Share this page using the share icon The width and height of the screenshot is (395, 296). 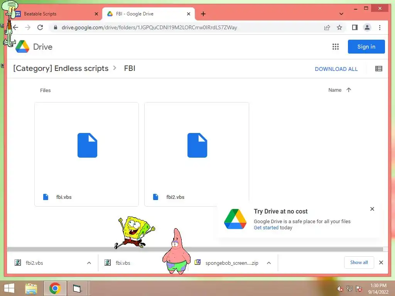click(x=327, y=27)
